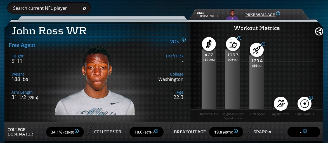328x143 pixels.
Task: Open info icon beside Mike Wallace
Action: click(x=278, y=14)
